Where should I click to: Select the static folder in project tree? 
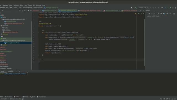tap(6, 28)
